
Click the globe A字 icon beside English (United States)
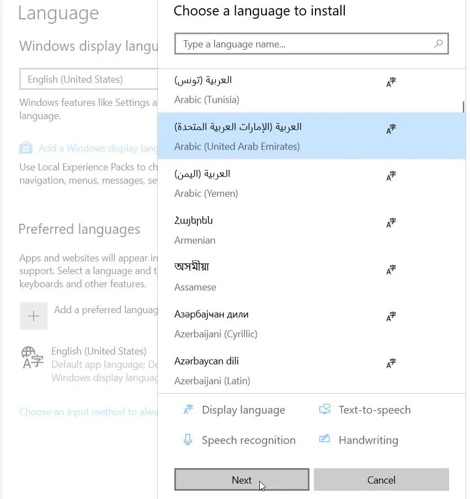31,357
